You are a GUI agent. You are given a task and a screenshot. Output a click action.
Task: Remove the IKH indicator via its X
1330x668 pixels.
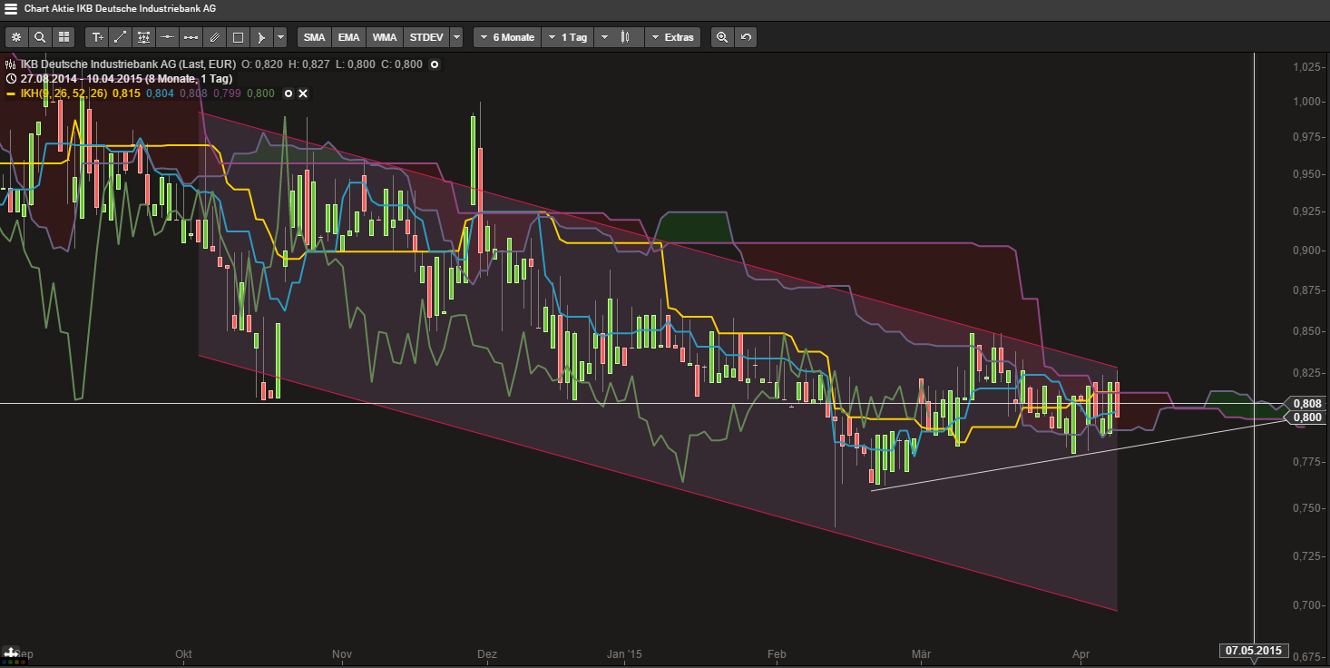(302, 93)
